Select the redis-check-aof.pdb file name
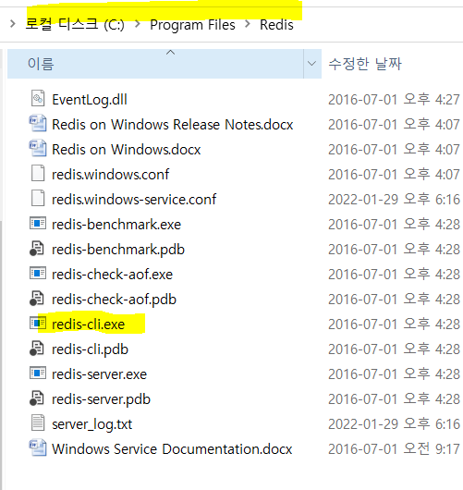This screenshot has width=463, height=490. click(x=114, y=300)
